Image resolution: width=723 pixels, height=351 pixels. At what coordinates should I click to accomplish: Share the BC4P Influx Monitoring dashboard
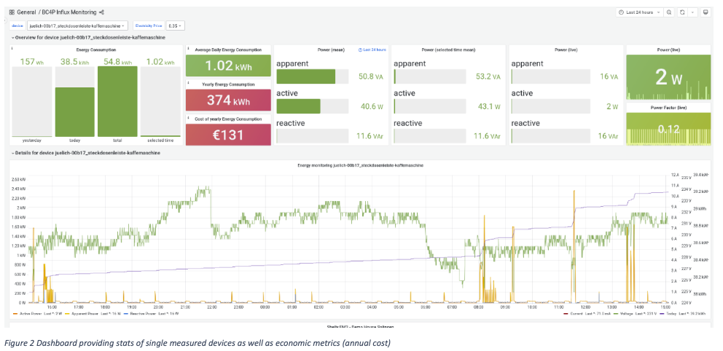[101, 12]
